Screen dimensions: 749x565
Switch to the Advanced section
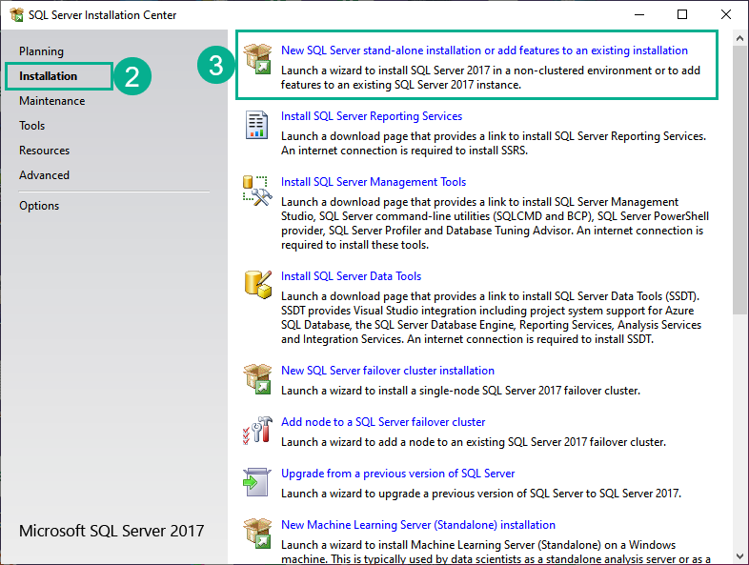(x=45, y=175)
